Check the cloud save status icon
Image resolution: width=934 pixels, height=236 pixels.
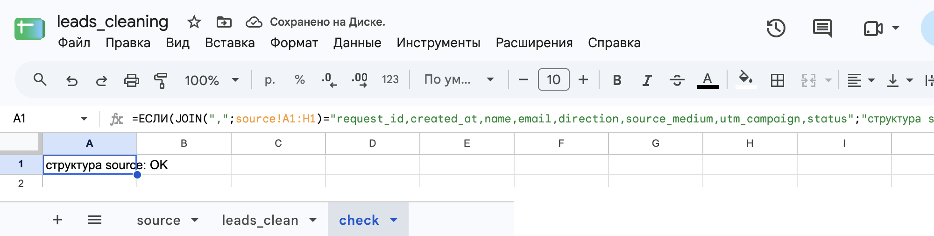click(254, 22)
